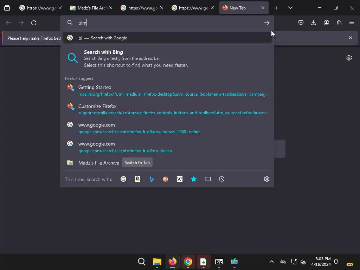Open Firefox account menu
The height and width of the screenshot is (270, 360).
point(326,22)
